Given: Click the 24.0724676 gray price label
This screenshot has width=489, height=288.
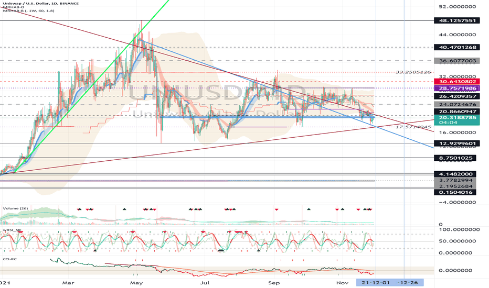Looking at the screenshot, I should [457, 105].
